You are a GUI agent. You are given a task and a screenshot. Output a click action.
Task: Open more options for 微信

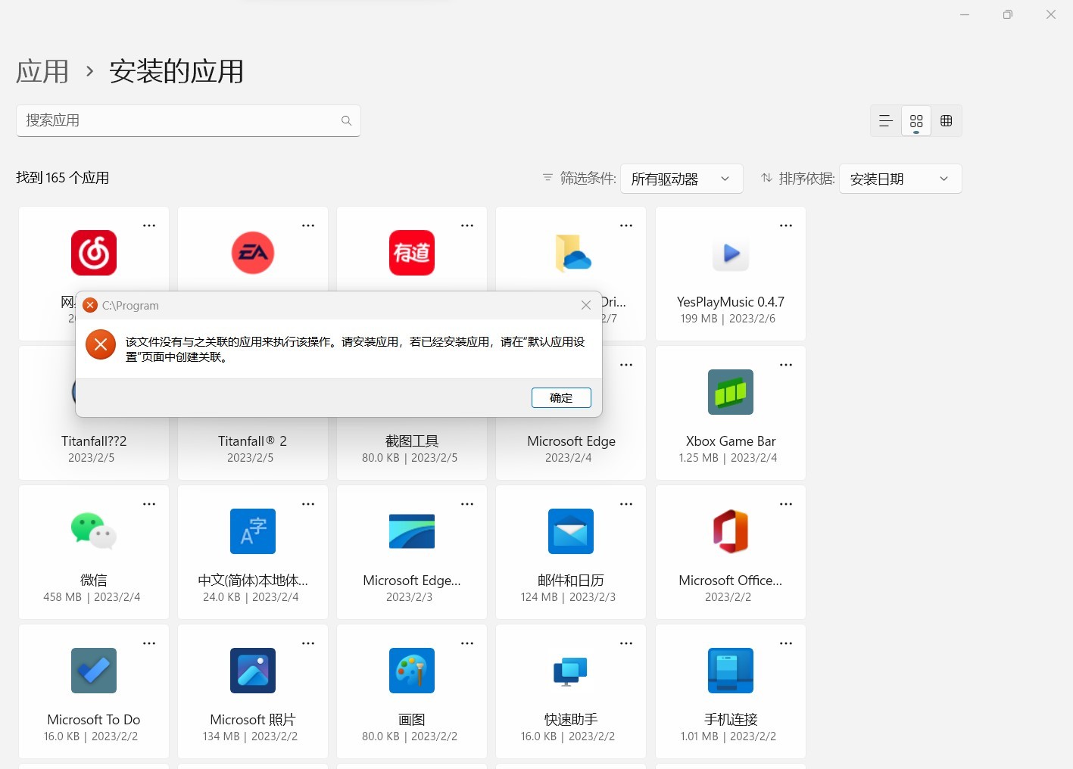coord(149,504)
